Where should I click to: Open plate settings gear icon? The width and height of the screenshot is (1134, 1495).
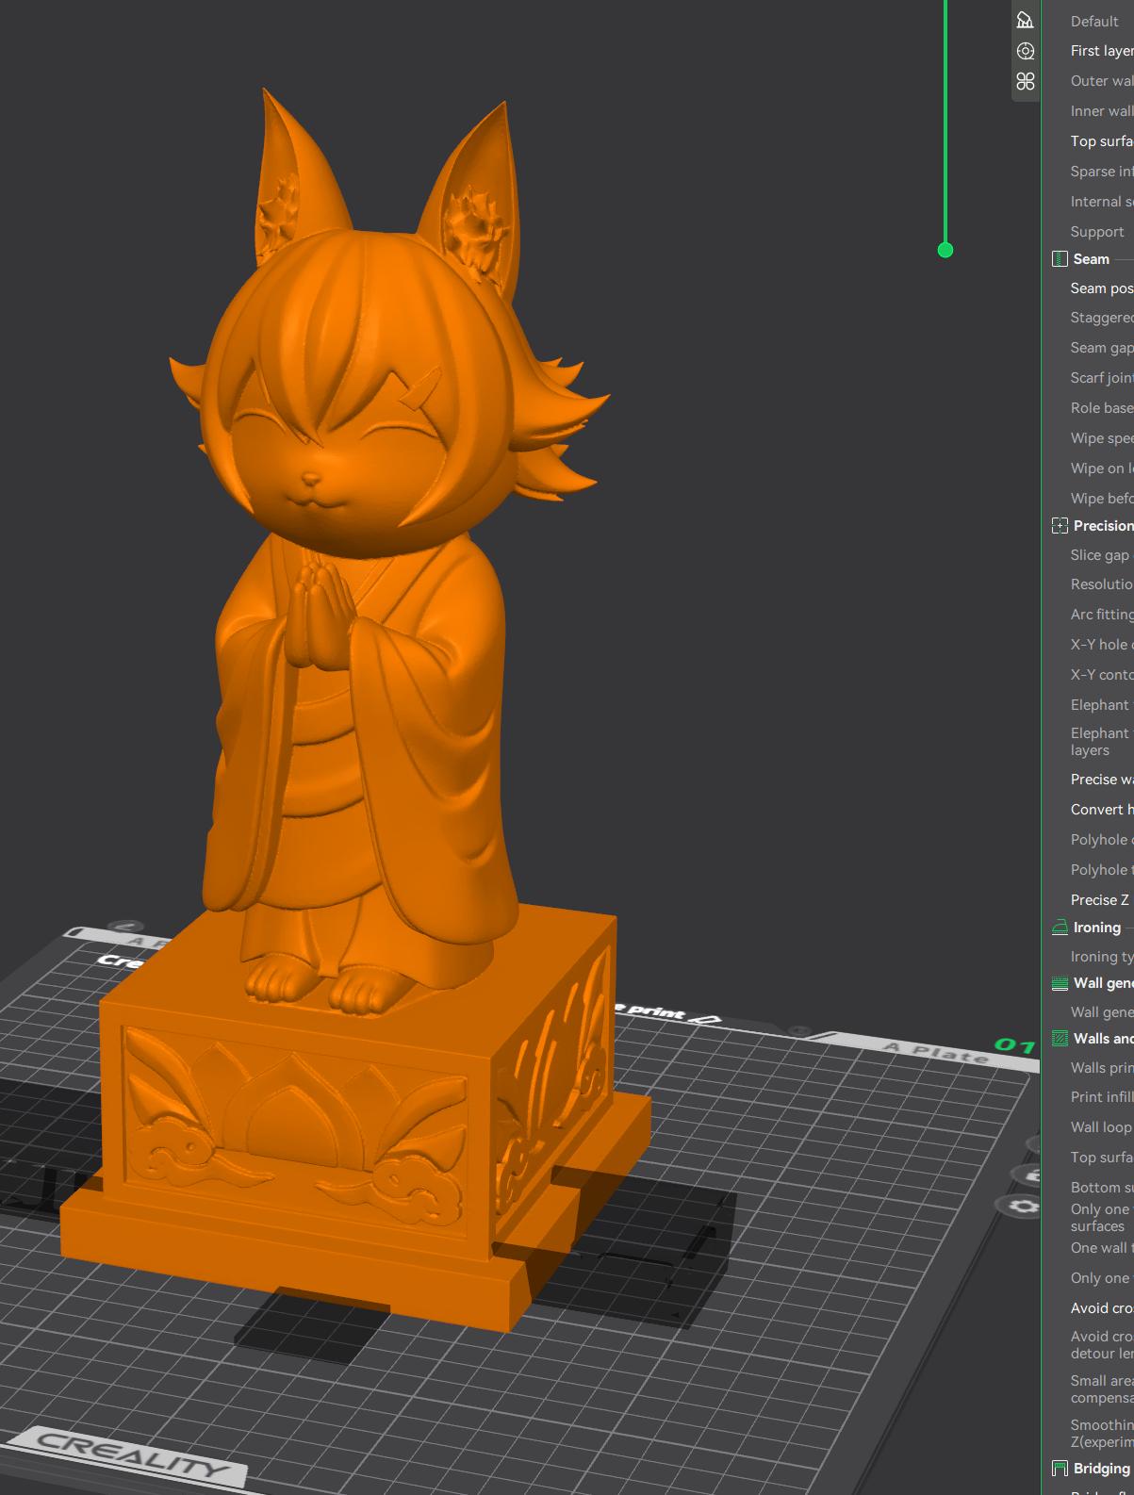[x=1025, y=1207]
